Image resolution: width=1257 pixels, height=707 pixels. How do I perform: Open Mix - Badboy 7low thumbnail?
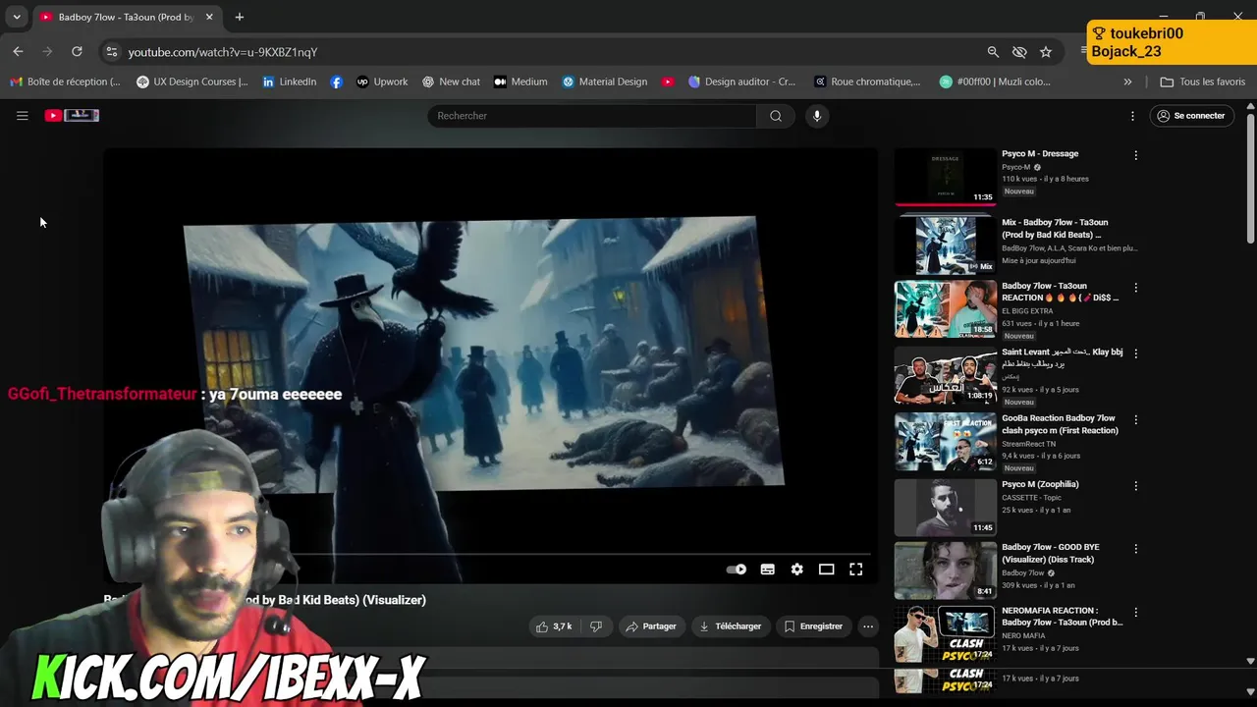click(x=945, y=245)
